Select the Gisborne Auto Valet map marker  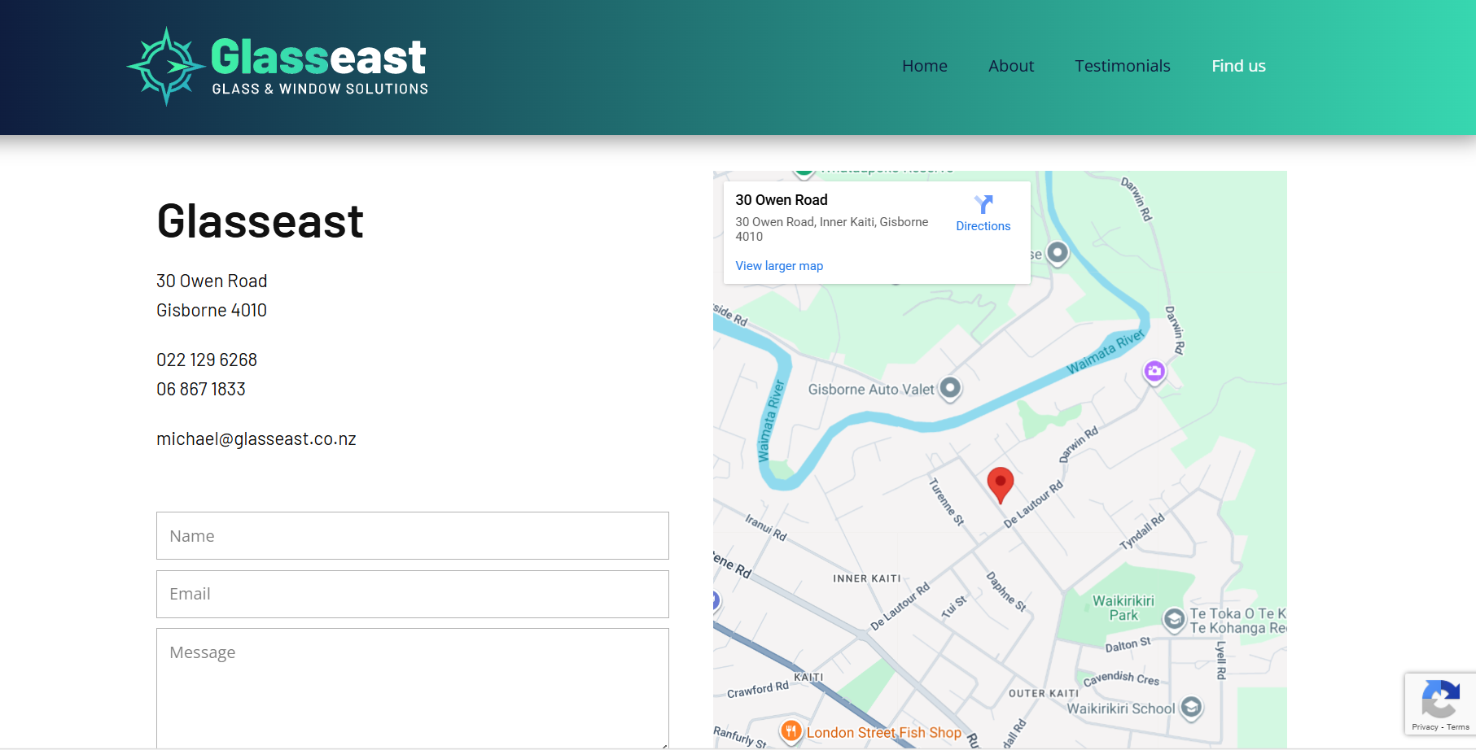[950, 388]
